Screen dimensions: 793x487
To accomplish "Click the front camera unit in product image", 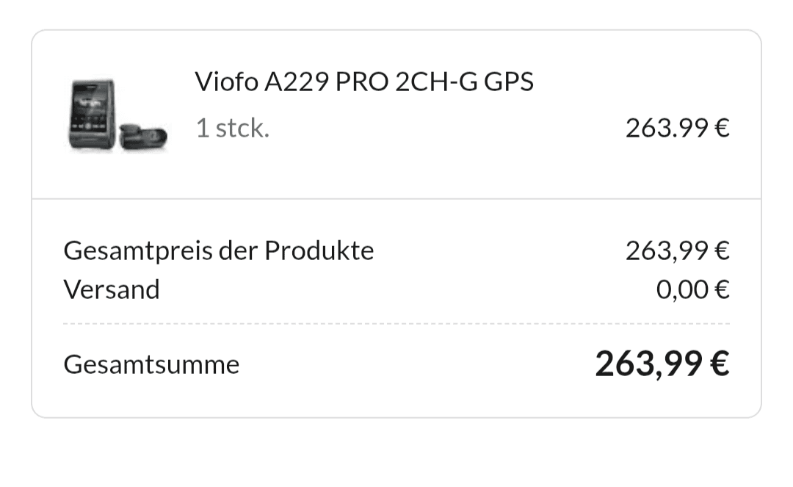I will (93, 115).
